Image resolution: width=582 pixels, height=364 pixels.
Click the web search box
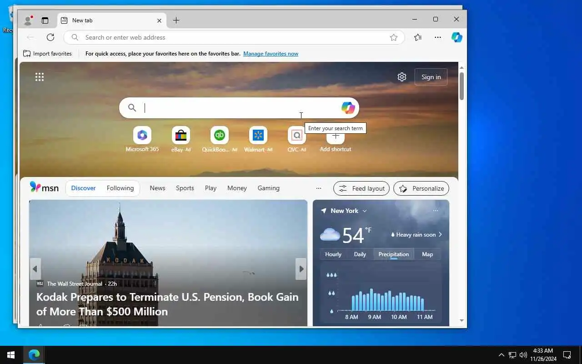click(239, 108)
